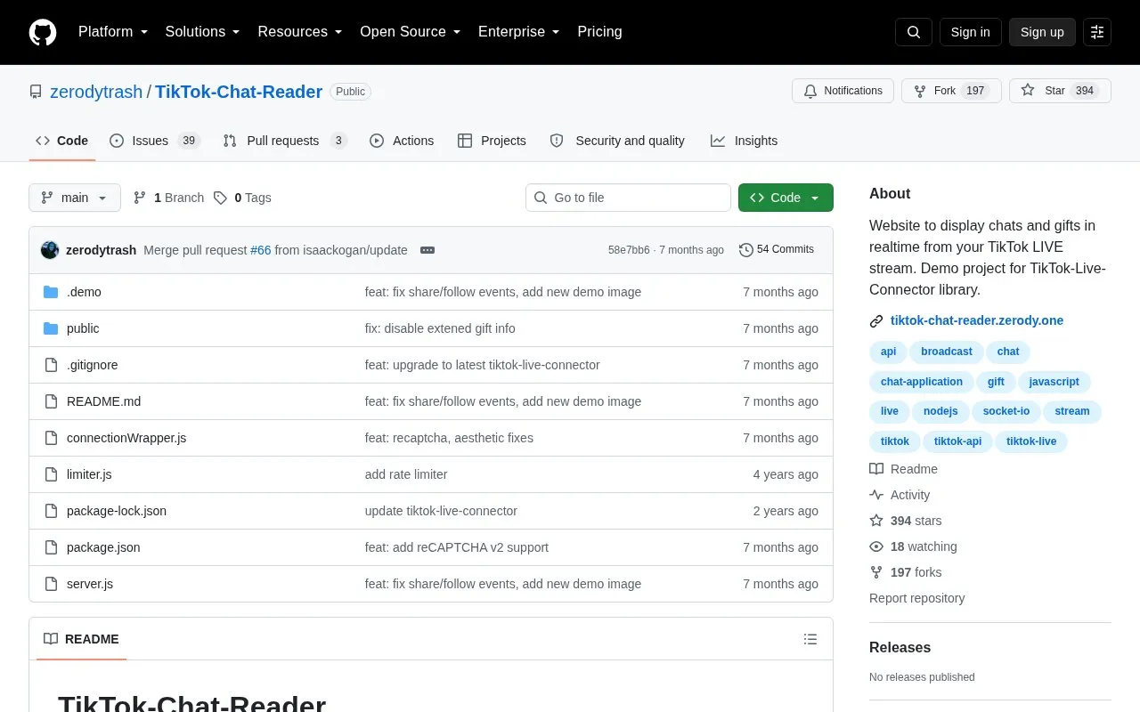Screen dimensions: 1140x712
Task: Select the tiktok-live topic tag
Action: pos(1031,441)
